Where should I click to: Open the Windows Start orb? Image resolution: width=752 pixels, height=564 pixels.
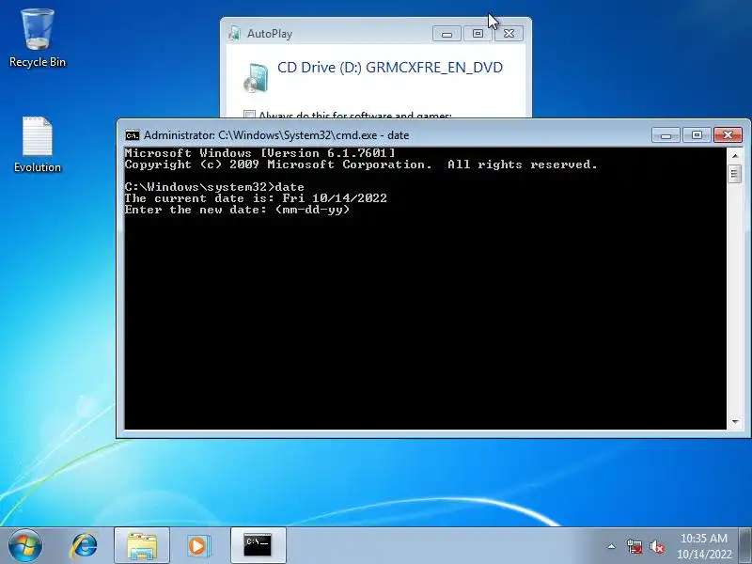tap(25, 546)
